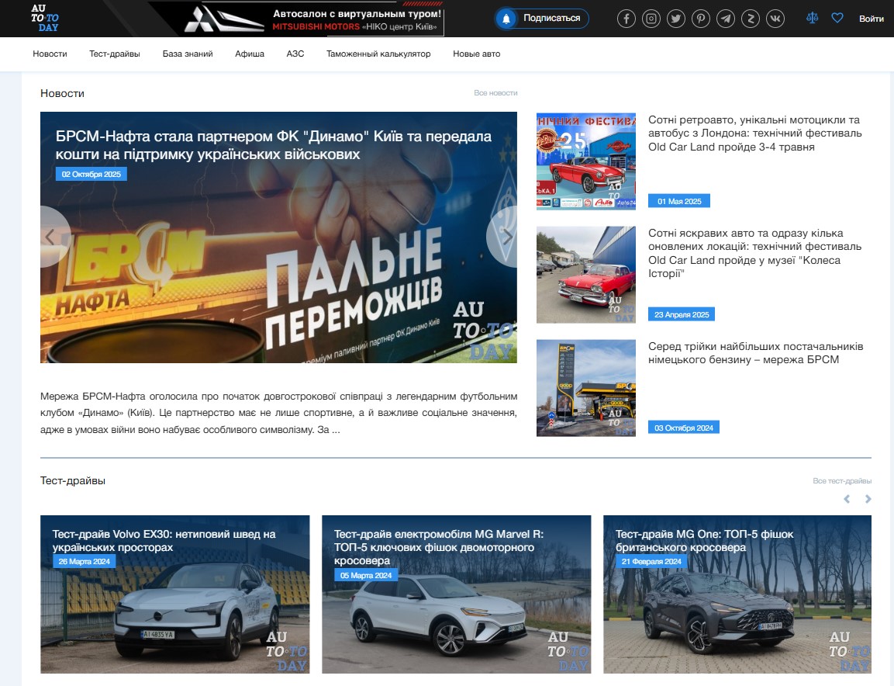Open the VK social icon
The height and width of the screenshot is (686, 894).
point(775,19)
